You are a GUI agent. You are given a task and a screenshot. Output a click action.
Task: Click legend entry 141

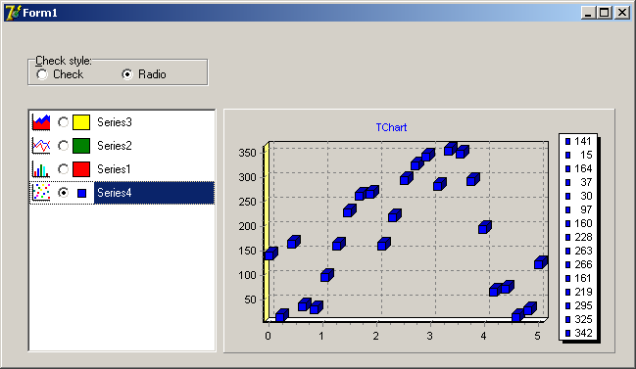[x=578, y=141]
